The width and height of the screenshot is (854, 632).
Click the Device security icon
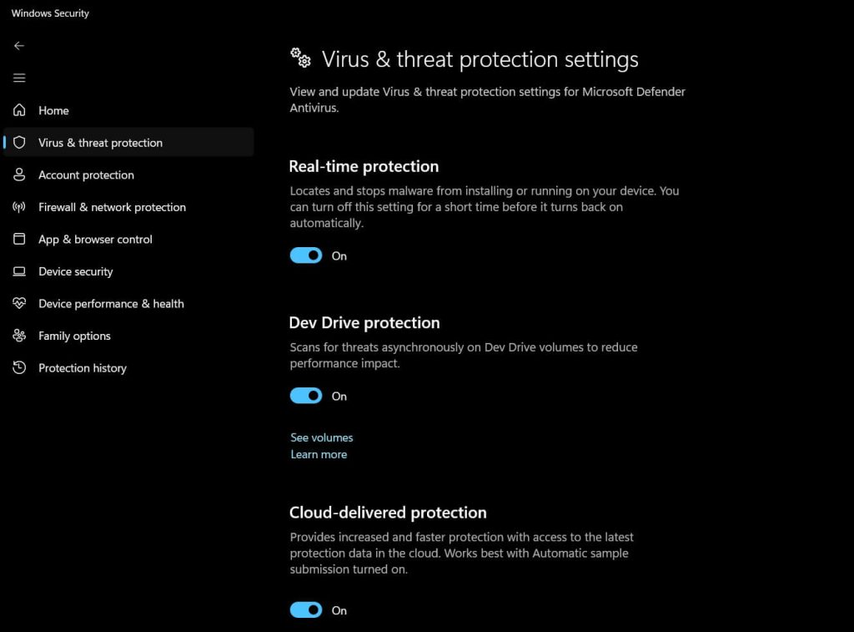tap(18, 271)
